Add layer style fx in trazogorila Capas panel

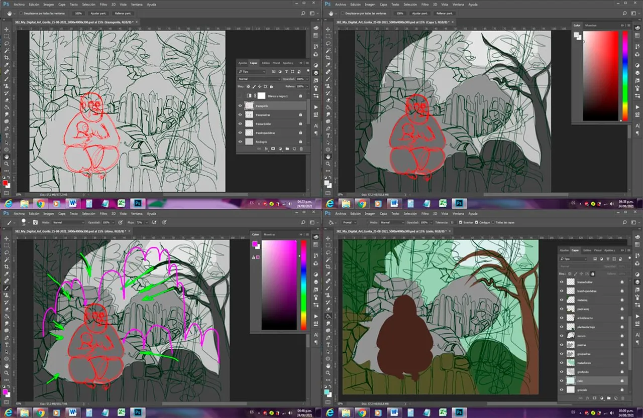point(267,149)
